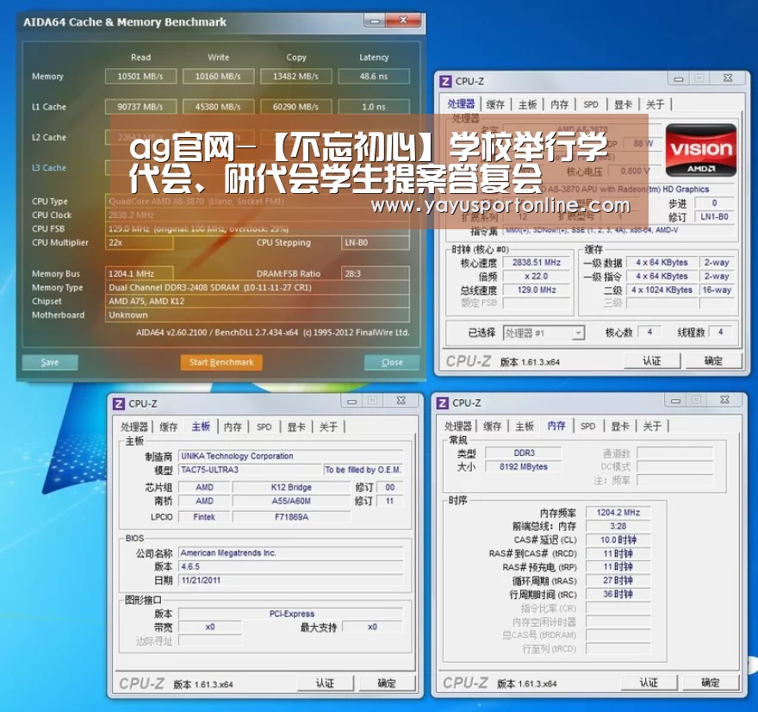Click L2 cache value 4 x 1024 KBytes
Screen dimensions: 758x712
click(662, 290)
